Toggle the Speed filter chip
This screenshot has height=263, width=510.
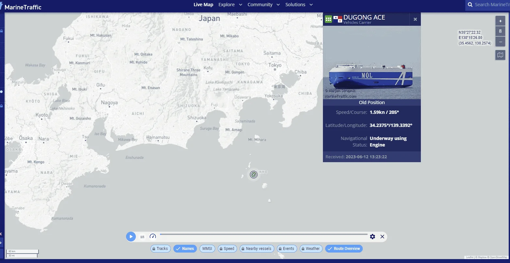[x=227, y=249]
